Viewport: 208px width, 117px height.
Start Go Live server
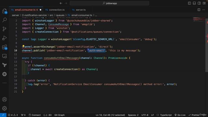[x=180, y=115]
